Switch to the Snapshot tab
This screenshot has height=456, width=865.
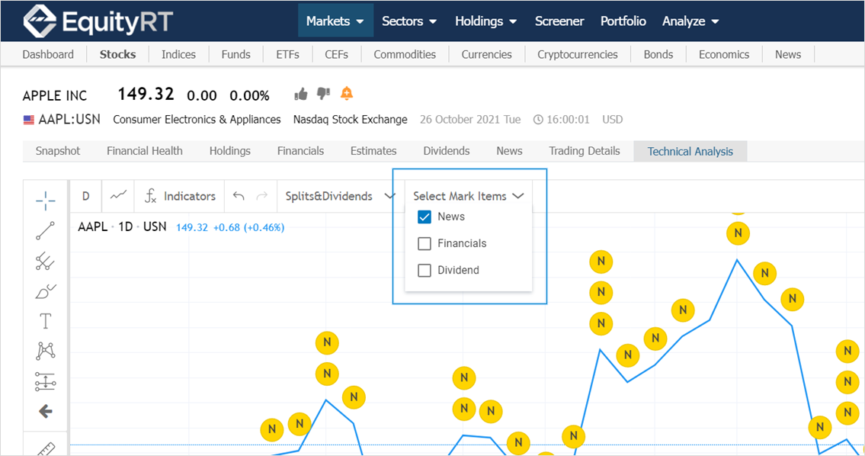58,151
